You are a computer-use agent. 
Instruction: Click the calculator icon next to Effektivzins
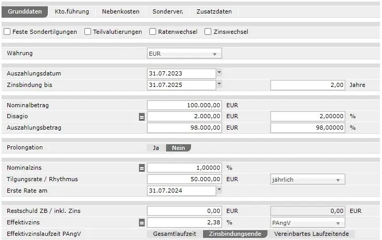pos(142,223)
